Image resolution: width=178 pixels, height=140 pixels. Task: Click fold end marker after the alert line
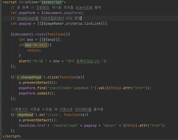[1, 66]
